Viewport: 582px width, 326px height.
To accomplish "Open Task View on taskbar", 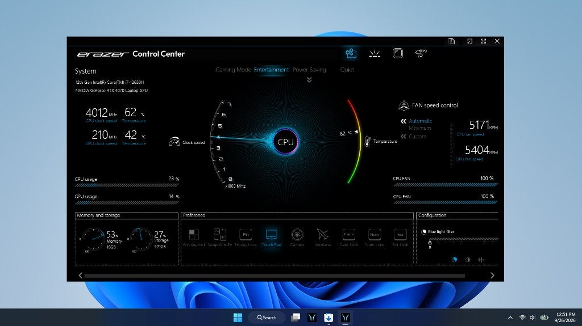I will point(296,317).
